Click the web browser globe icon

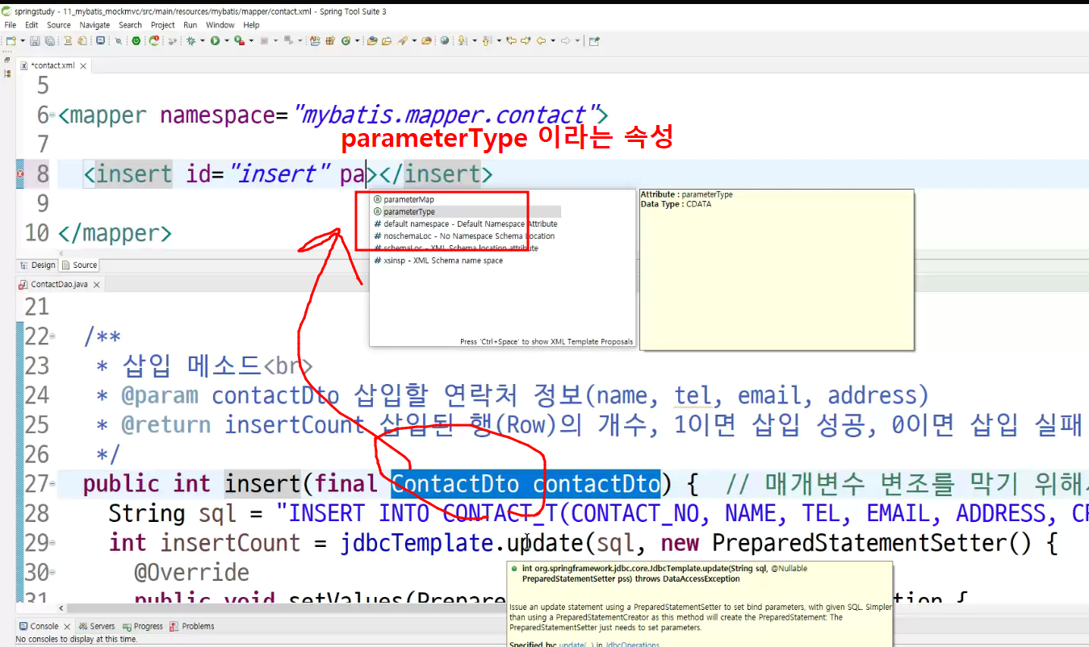pyautogui.click(x=445, y=40)
